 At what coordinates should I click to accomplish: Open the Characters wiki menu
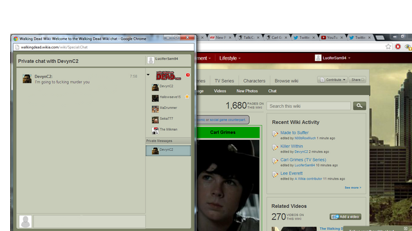pyautogui.click(x=254, y=81)
